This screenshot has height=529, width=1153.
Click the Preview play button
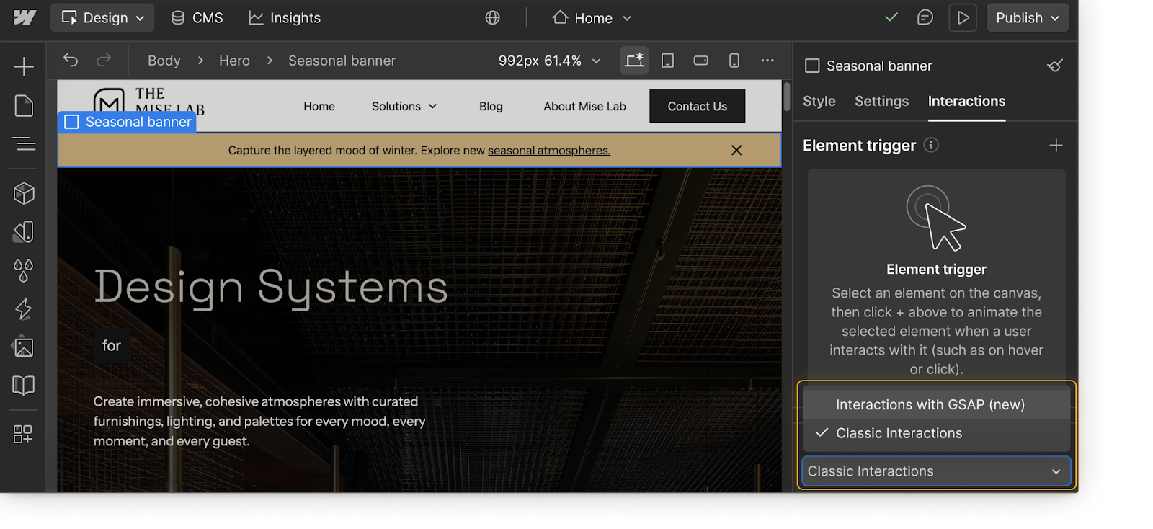pyautogui.click(x=963, y=17)
